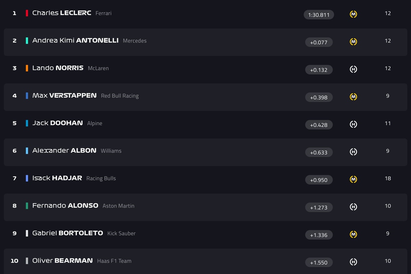Click Bearman's hard tyre icon
Image resolution: width=411 pixels, height=274 pixels.
pos(353,262)
